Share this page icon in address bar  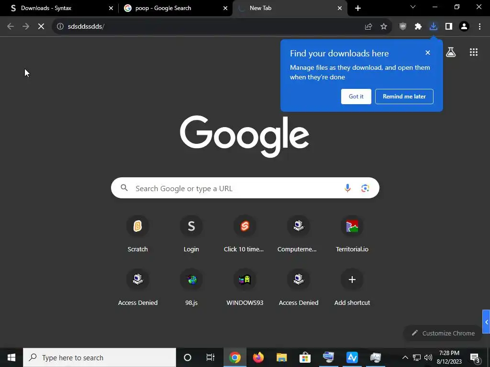368,27
